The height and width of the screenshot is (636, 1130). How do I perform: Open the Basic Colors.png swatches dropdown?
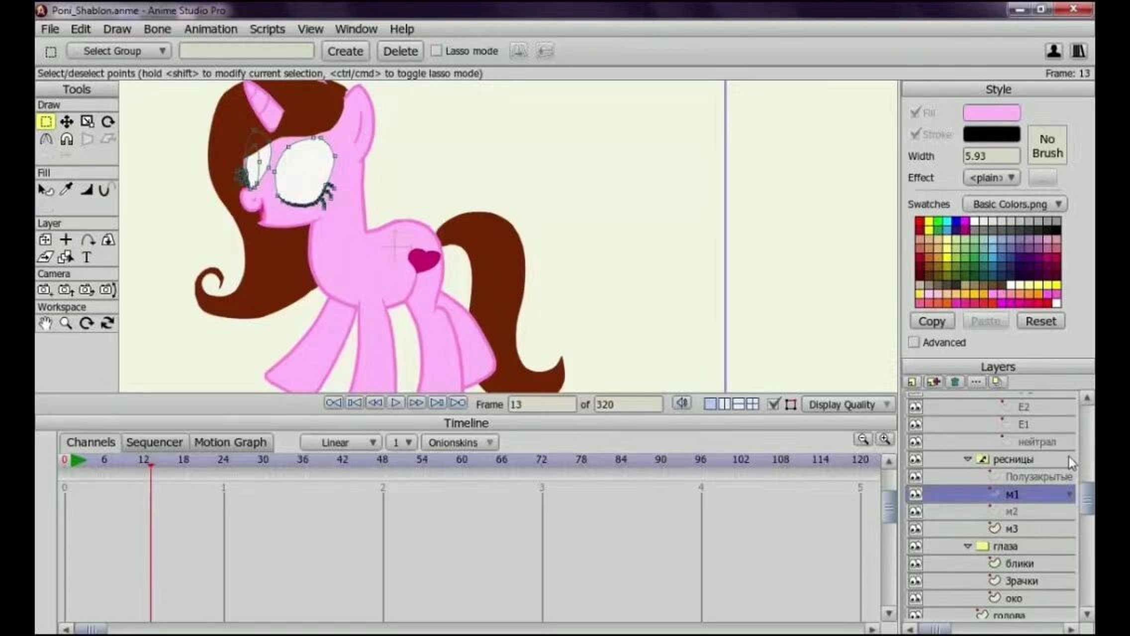click(1015, 204)
